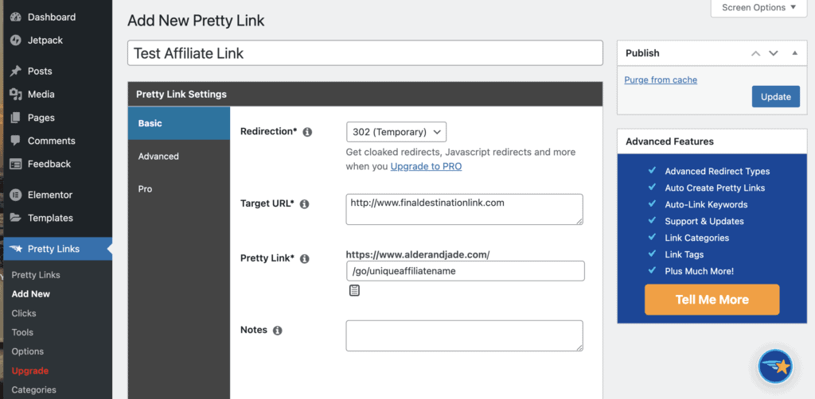815x399 pixels.
Task: Click the 'Support & Updates' feature text
Action: 704,221
